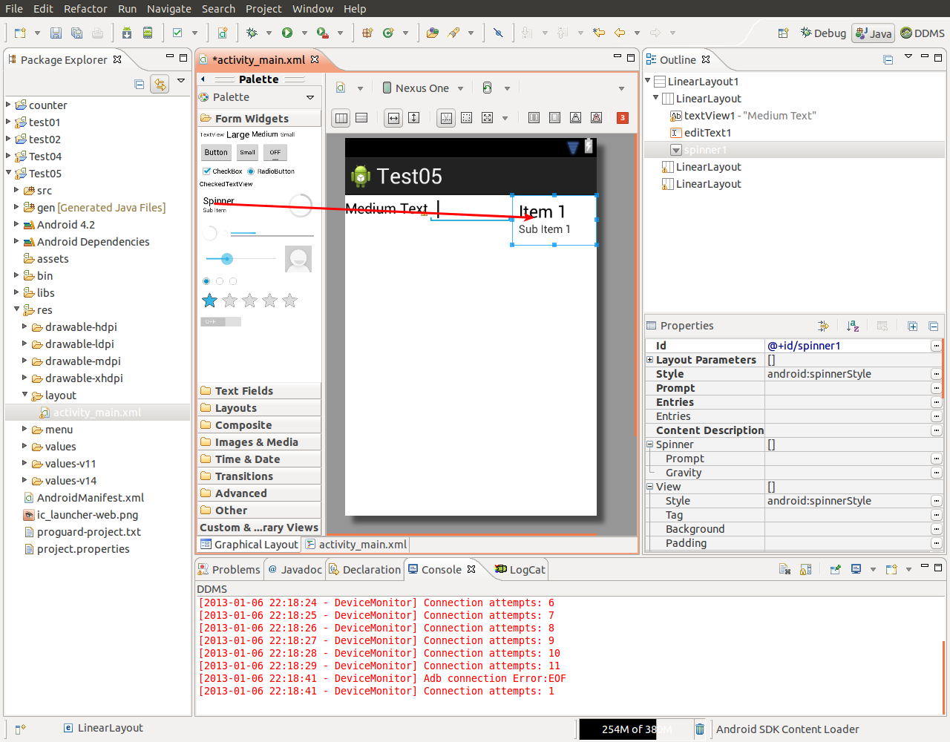
Task: Click the Debug bug icon in toolbar
Action: (x=252, y=33)
